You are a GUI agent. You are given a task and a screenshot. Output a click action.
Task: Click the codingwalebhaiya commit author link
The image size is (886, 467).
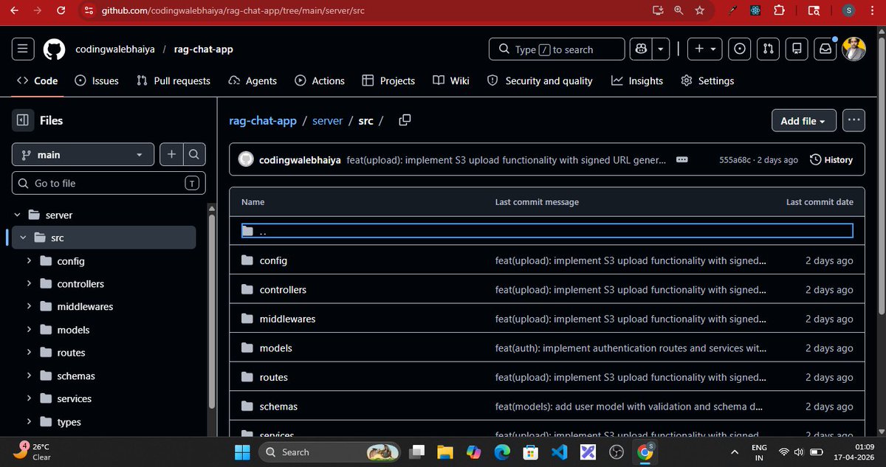[300, 159]
